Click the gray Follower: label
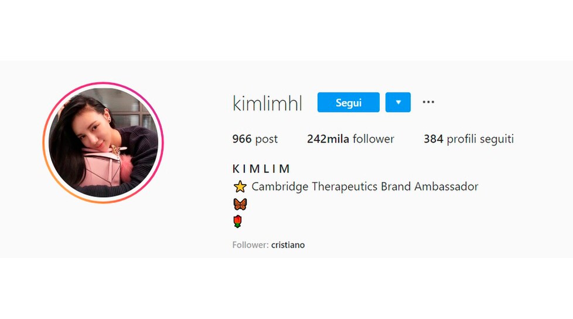The image size is (573, 319). pos(250,245)
